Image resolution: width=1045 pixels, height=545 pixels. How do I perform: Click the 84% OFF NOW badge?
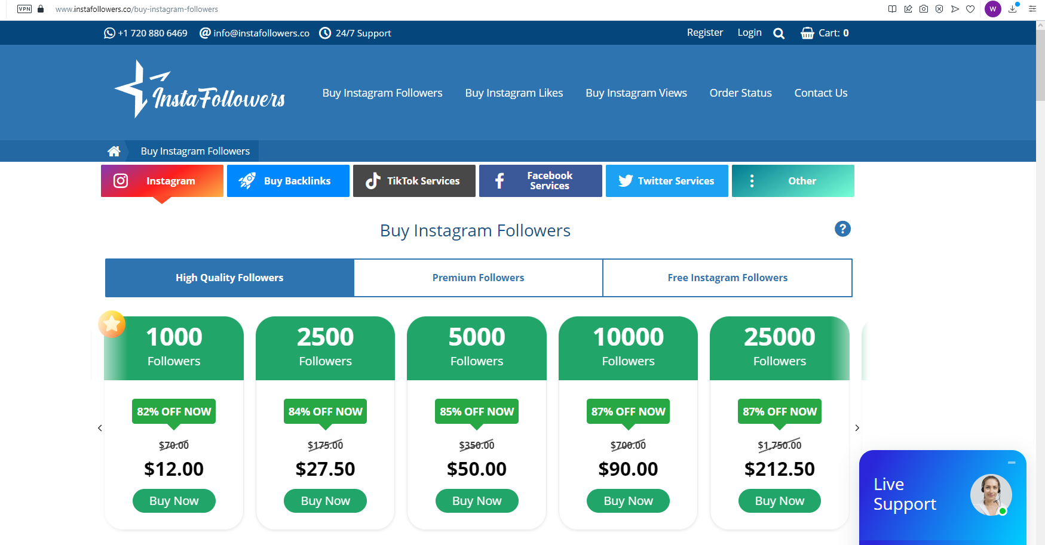(325, 411)
